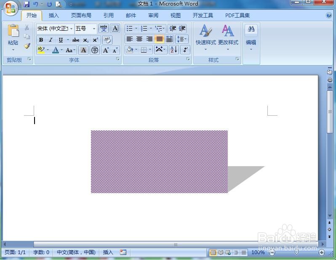Expand bullet list style dropdown
This screenshot has height=260, width=336.
pos(136,28)
